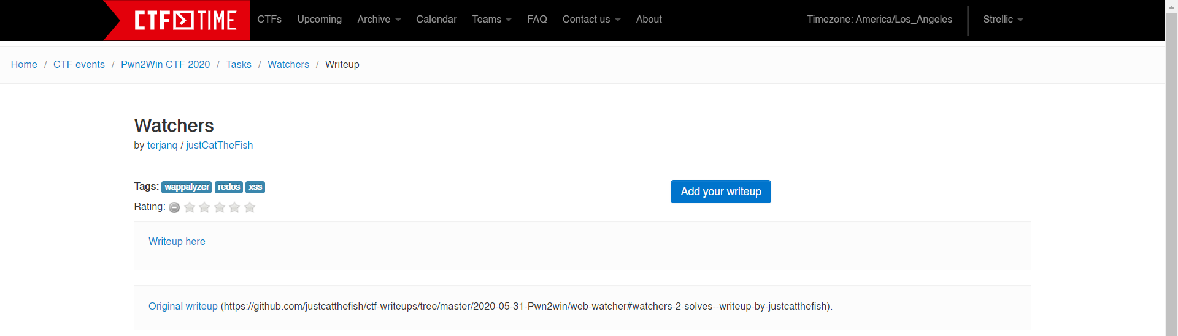Rate the writeup three stars
The image size is (1178, 336).
click(x=220, y=207)
